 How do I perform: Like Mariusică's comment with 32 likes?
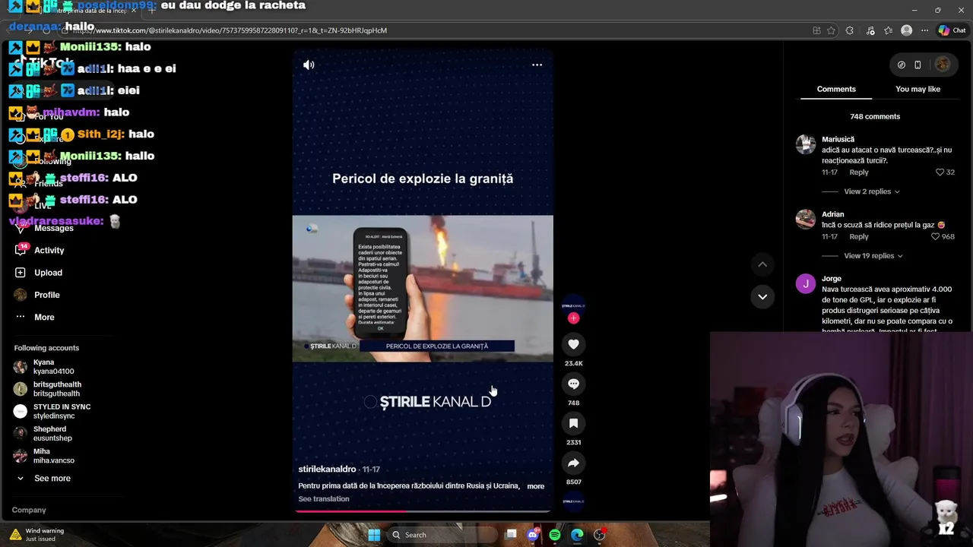[x=940, y=172]
